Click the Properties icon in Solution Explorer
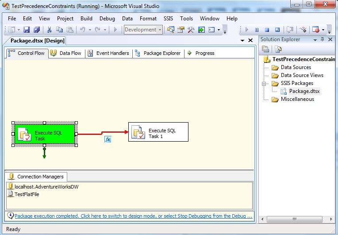This screenshot has width=338, height=235. click(266, 49)
